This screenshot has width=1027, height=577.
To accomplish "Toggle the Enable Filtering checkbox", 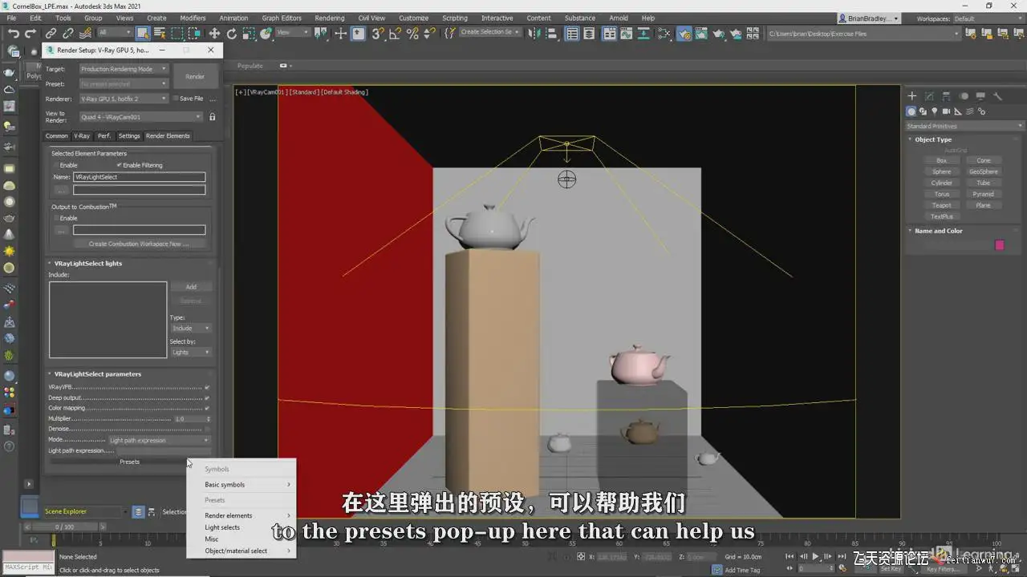I will click(119, 165).
